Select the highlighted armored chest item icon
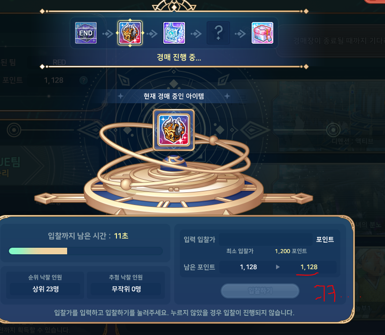385x335 pixels. [x=130, y=33]
